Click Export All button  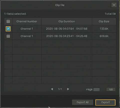pos(83,102)
